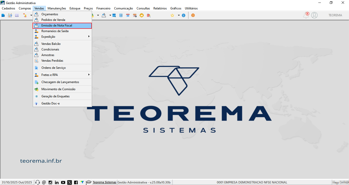Click the orange power button icon
Screen dimensions: 349x185
pos(193,15)
